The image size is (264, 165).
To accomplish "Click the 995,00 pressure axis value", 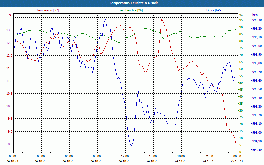I will pyautogui.click(x=257, y=133).
